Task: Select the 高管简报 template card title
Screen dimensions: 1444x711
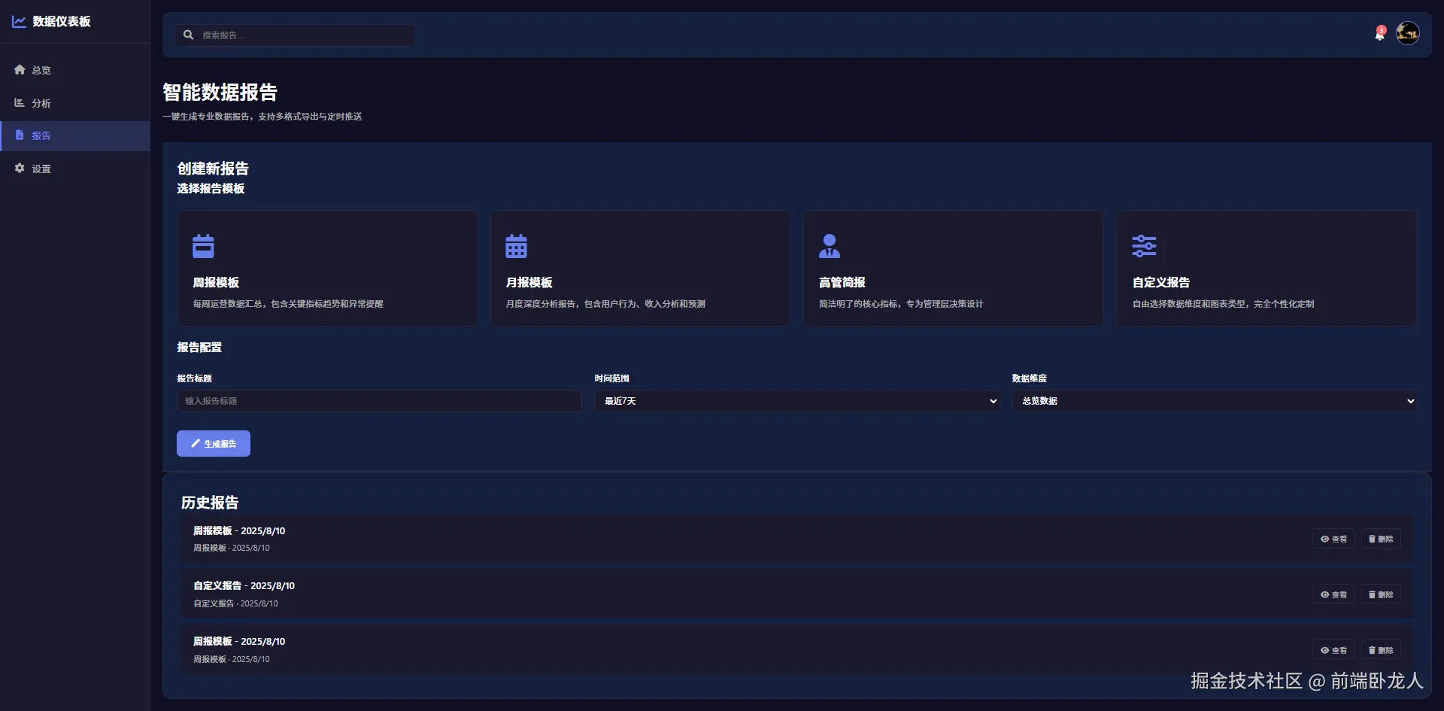Action: [x=842, y=282]
